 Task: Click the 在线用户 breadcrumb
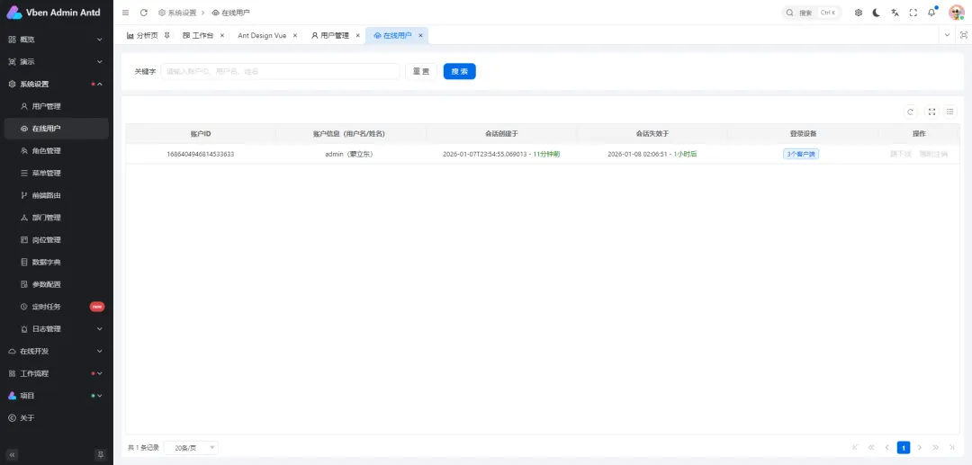230,13
